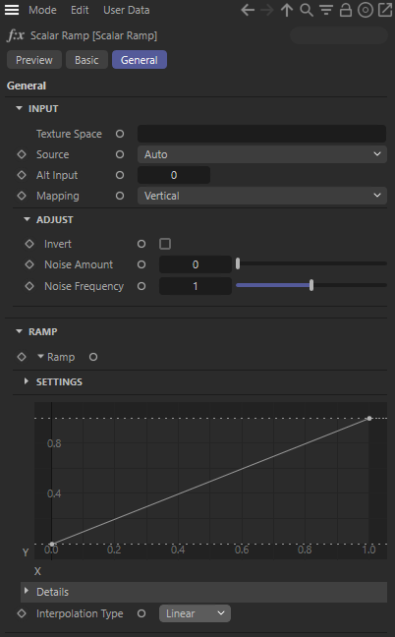Switch to the Basic tab
This screenshot has height=637, width=395.
[86, 60]
